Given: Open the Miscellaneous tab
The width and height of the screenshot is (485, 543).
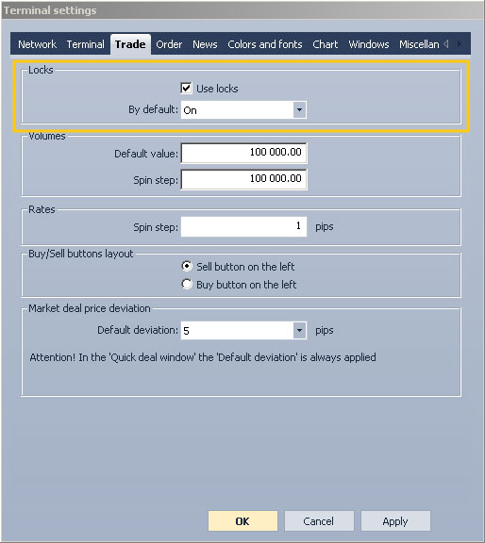Looking at the screenshot, I should point(419,44).
